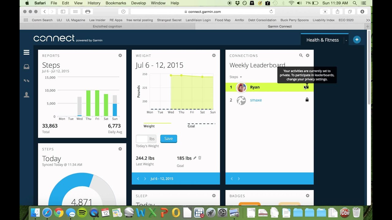Screen dimensions: 392x220
Task: Click the "Jul 6 - 12, 2015" footer date label
Action: [x=162, y=179]
